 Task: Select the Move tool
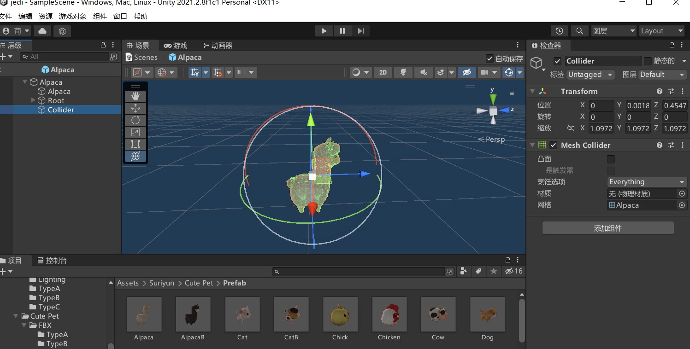pos(135,108)
